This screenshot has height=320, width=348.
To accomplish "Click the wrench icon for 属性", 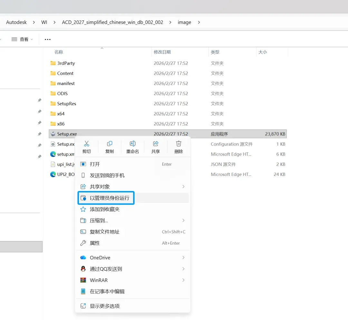I will point(83,243).
